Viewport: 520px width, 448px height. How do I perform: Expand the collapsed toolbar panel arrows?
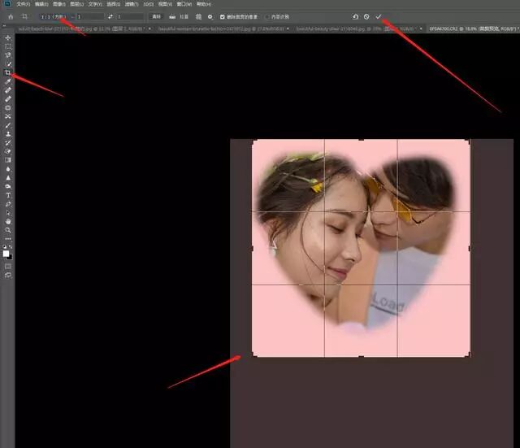[x=4, y=25]
